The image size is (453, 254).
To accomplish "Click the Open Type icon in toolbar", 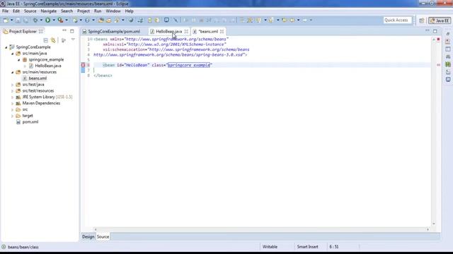I will click(x=101, y=20).
